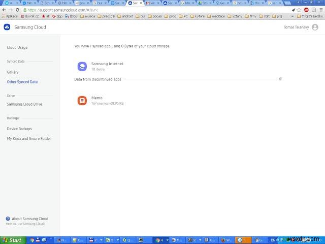Click the Samsung Cloud logo icon
The width and height of the screenshot is (325, 244).
7,27
